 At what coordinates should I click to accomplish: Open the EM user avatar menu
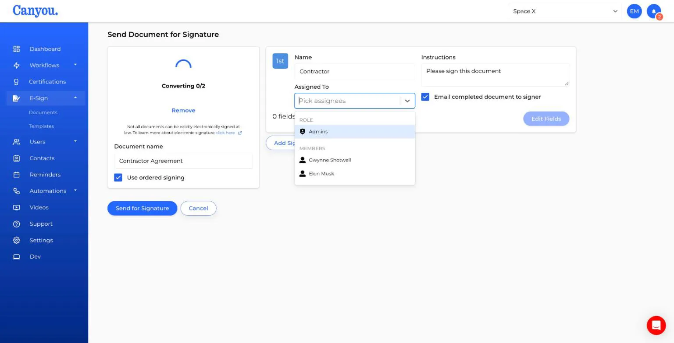click(634, 11)
